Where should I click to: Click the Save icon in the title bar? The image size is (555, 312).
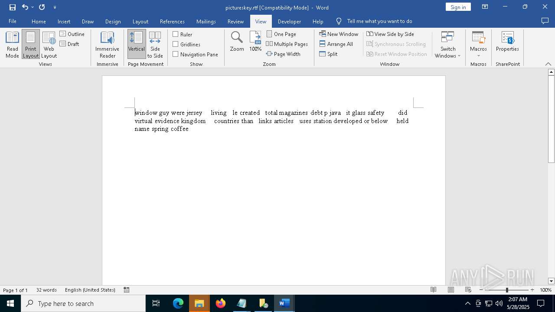tap(12, 7)
